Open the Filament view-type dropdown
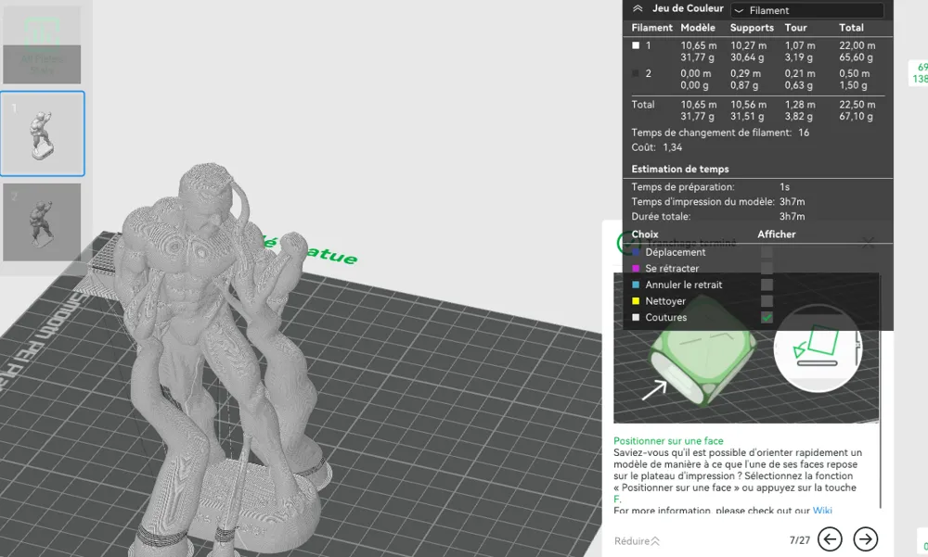 pos(807,10)
